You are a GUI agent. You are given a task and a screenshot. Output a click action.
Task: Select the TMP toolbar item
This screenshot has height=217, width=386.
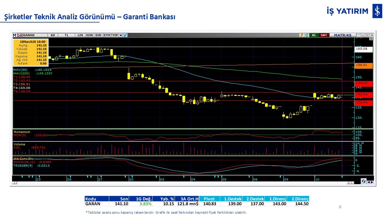click(114, 35)
